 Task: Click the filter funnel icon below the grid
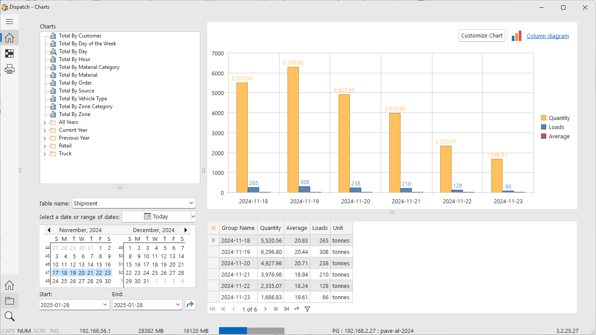(x=307, y=309)
